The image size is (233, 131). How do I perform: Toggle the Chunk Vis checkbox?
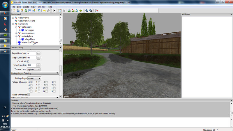tap(28, 61)
